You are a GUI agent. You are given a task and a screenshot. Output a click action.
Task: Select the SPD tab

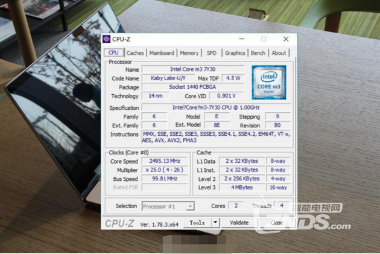212,53
